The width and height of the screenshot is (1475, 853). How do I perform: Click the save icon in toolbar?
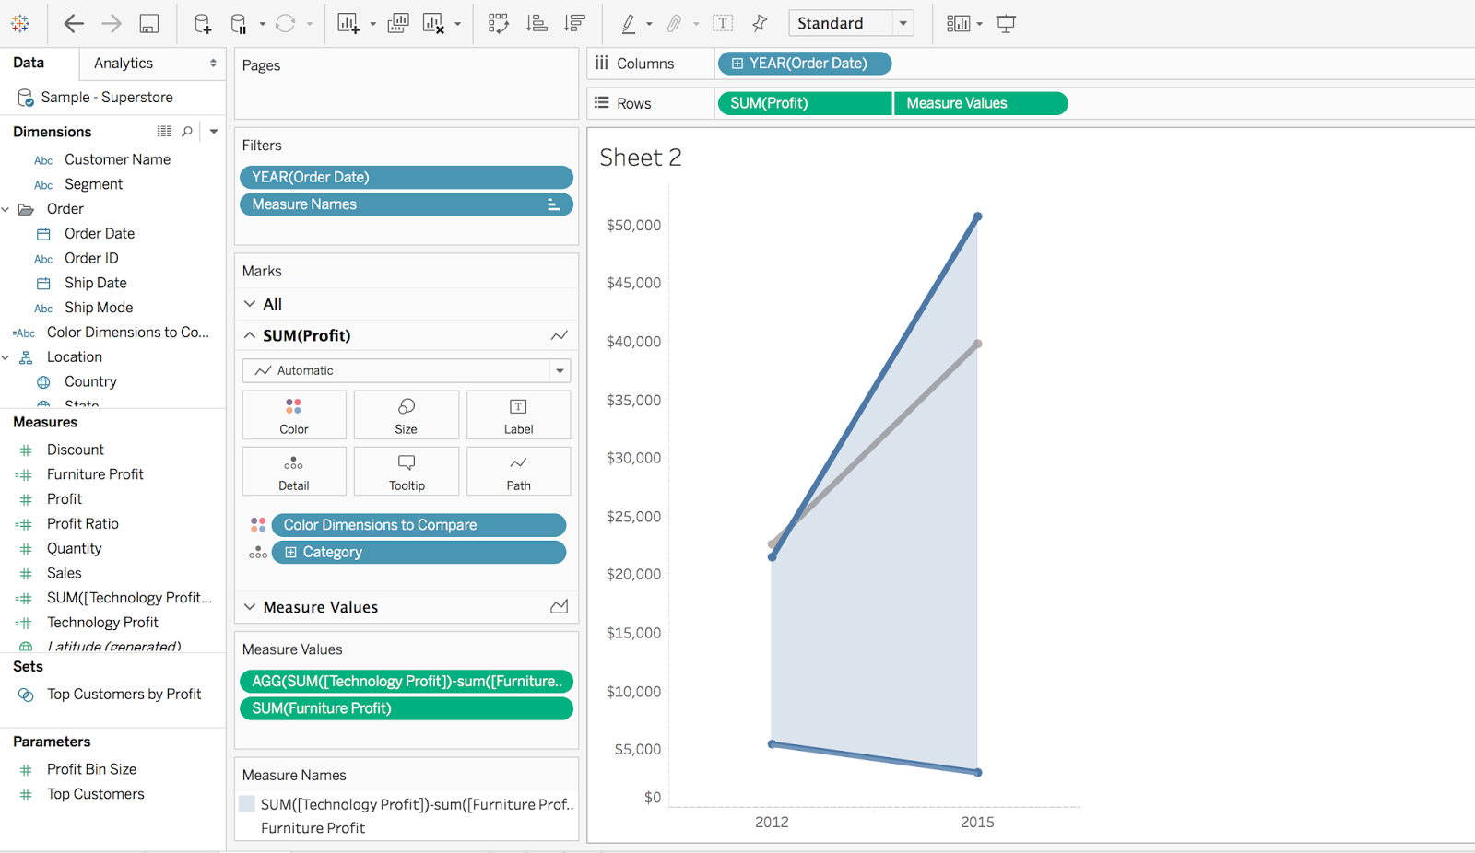coord(148,24)
